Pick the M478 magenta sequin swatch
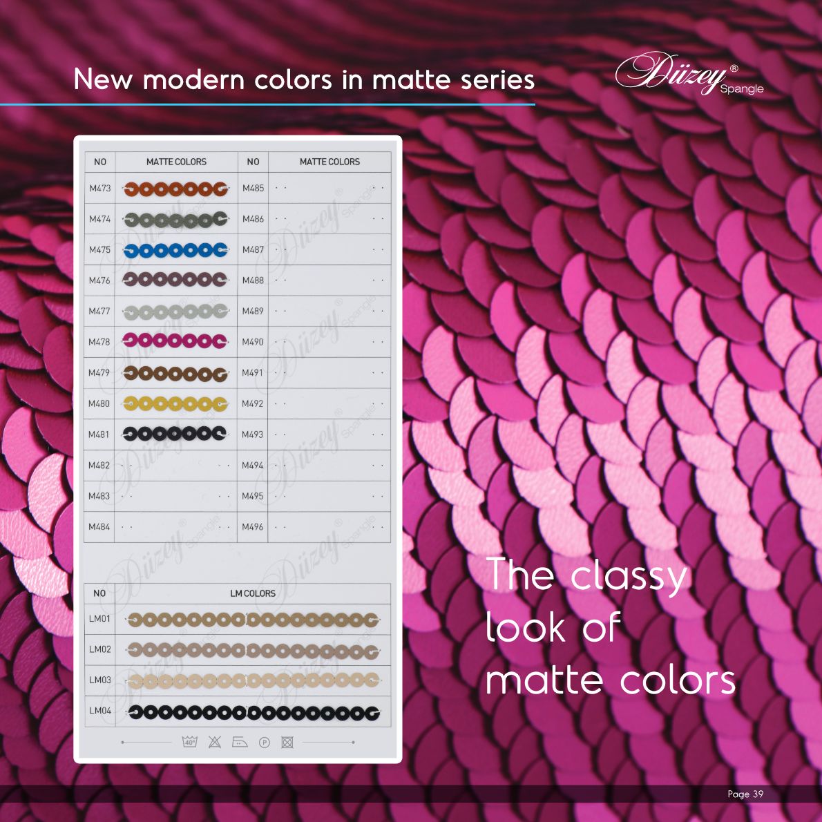This screenshot has width=822, height=822. [x=175, y=341]
